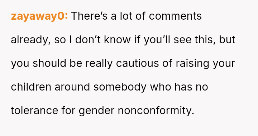Click the word "you'll" in the comment
This screenshot has width=258, height=136.
pos(157,40)
